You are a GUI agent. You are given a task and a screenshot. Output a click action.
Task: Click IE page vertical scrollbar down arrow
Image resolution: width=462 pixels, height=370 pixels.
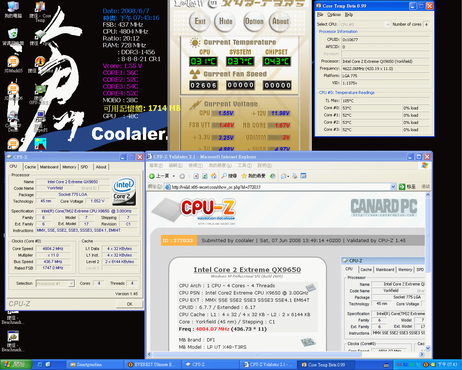428,348
